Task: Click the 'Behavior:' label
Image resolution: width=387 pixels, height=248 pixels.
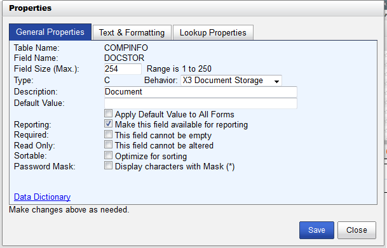Action: point(161,81)
